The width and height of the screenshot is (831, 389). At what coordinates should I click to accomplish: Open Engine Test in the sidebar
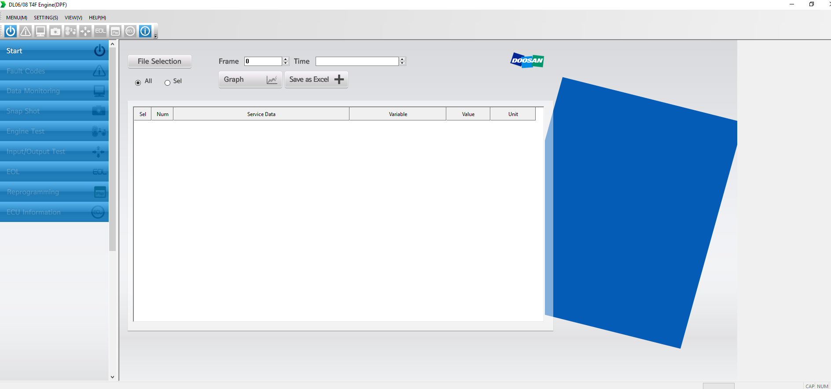pos(54,131)
